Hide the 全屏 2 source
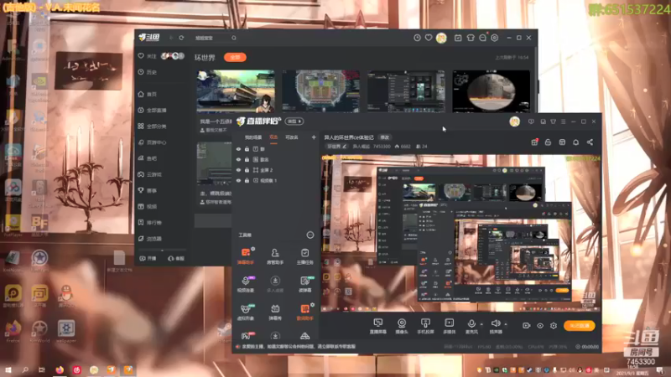Image resolution: width=671 pixels, height=377 pixels. (x=238, y=170)
